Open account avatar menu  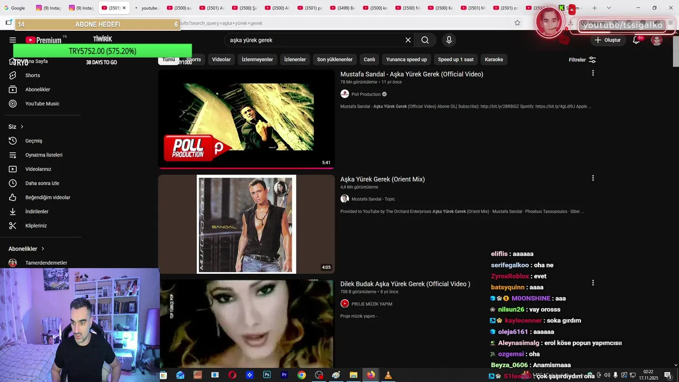tap(657, 40)
